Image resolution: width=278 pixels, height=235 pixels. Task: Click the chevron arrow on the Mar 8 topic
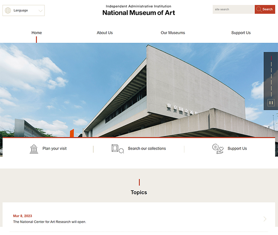click(265, 219)
